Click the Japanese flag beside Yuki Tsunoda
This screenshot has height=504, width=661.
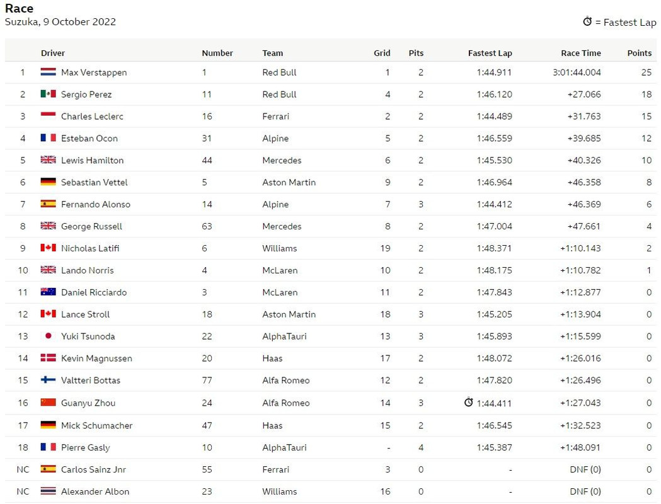click(48, 336)
